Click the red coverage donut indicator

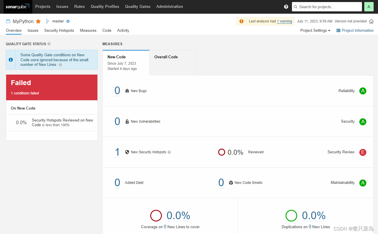point(156,216)
